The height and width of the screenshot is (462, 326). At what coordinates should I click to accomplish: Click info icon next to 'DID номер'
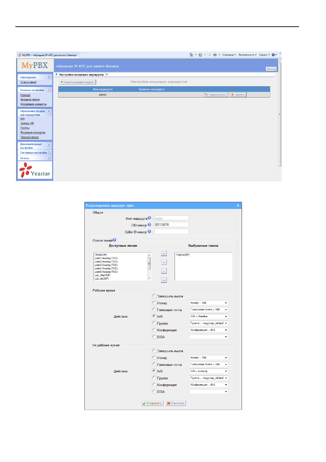pyautogui.click(x=149, y=224)
